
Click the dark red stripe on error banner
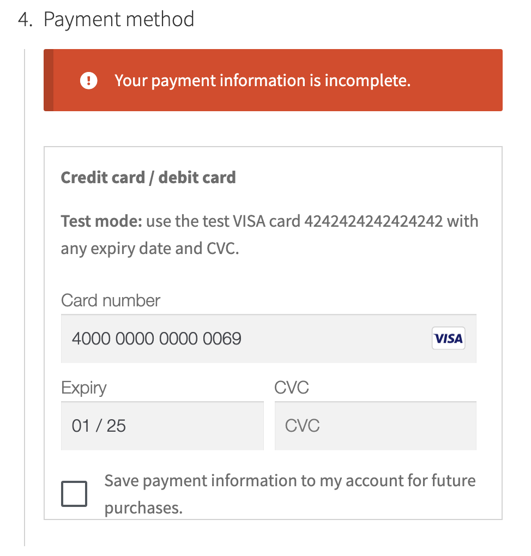pyautogui.click(x=49, y=80)
